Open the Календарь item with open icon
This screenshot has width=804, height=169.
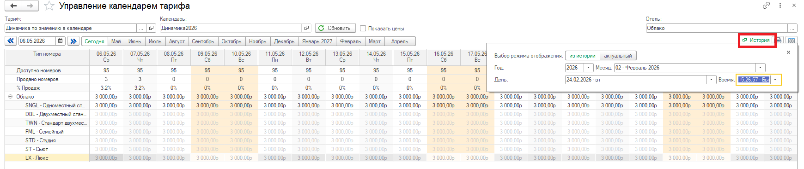click(x=306, y=28)
